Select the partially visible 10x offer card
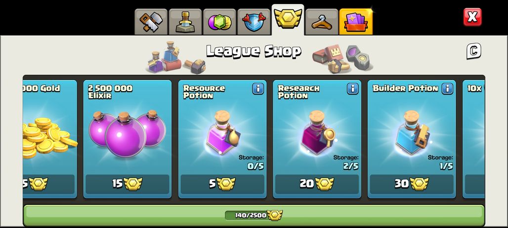The width and height of the screenshot is (508, 228). click(x=473, y=139)
